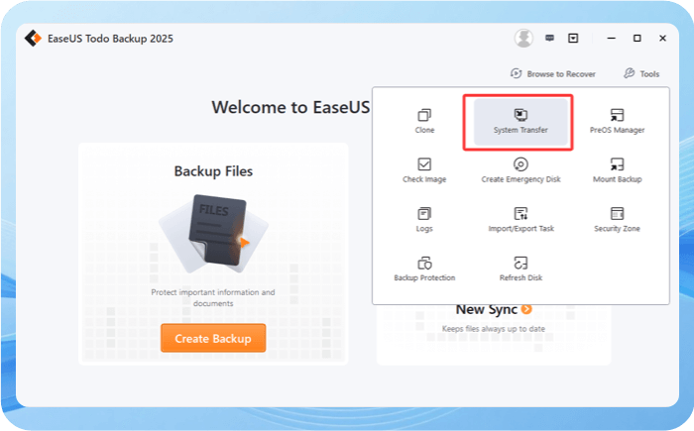Click Browse to Recover
The height and width of the screenshot is (431, 694).
point(551,73)
